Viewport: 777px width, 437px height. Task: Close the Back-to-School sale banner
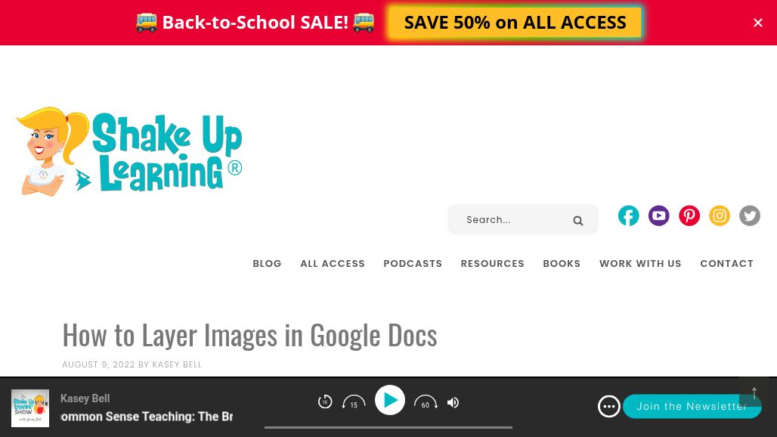[757, 23]
